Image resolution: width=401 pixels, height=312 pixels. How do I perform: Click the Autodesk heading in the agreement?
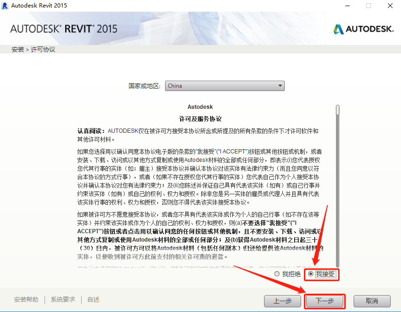(x=200, y=107)
